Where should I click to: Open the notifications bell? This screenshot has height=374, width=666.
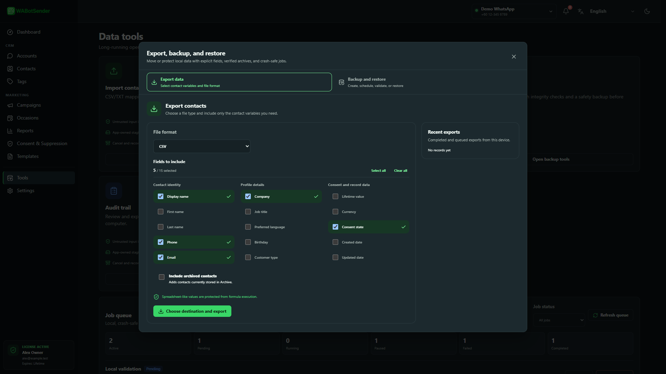566,11
